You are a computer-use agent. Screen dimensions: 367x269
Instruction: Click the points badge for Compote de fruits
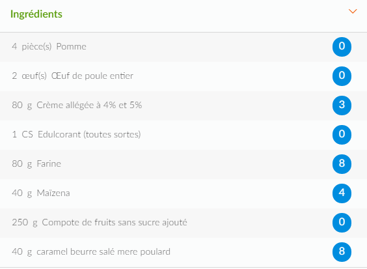pyautogui.click(x=342, y=222)
